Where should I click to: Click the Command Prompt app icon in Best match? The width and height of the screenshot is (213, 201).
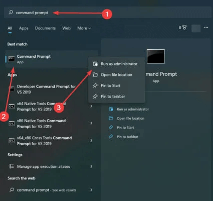12,59
